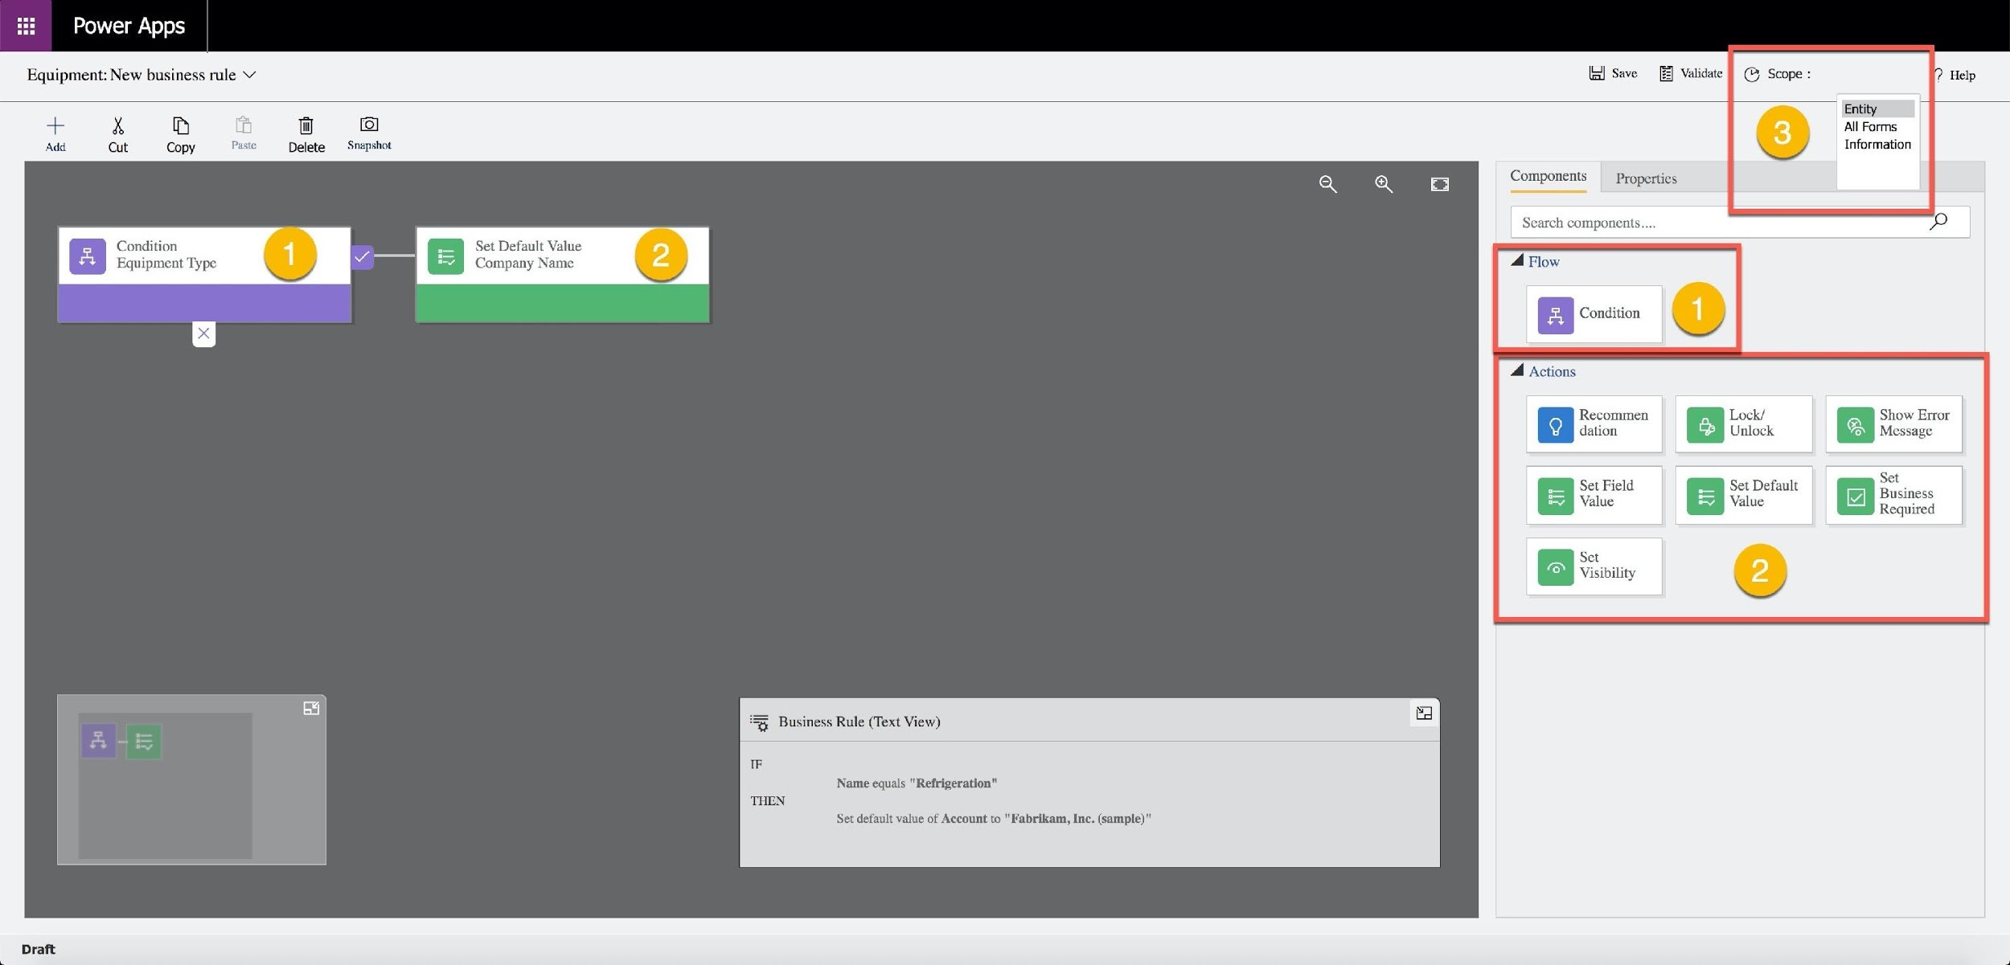The height and width of the screenshot is (965, 2010).
Task: Select the Condition component in Flow section
Action: (x=1594, y=314)
